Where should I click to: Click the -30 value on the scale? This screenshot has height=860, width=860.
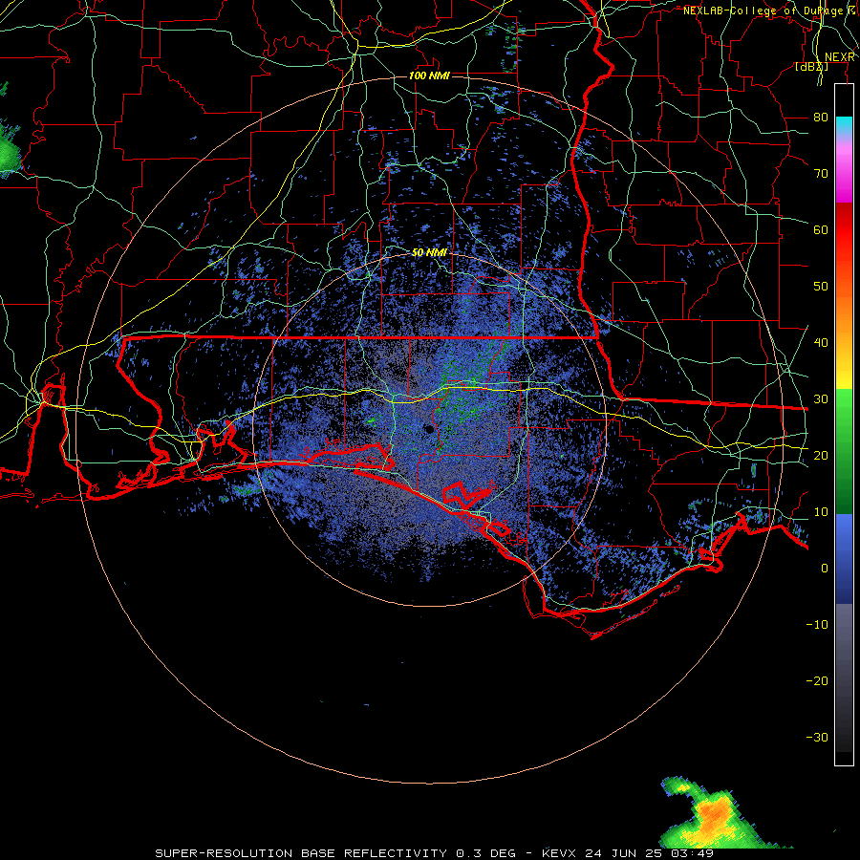(817, 737)
